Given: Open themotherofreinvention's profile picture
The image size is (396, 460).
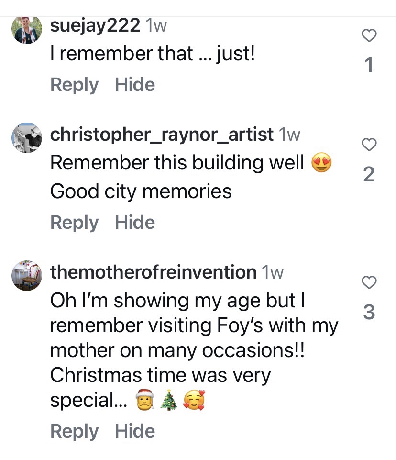Looking at the screenshot, I should [x=27, y=276].
